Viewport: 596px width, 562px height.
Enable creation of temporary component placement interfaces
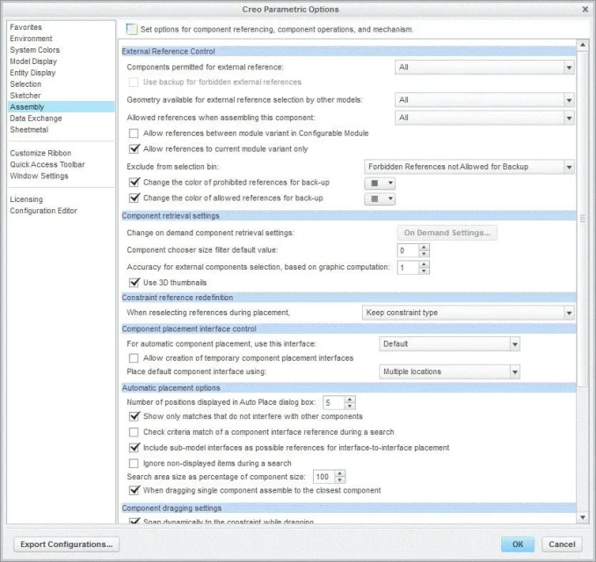pyautogui.click(x=134, y=358)
